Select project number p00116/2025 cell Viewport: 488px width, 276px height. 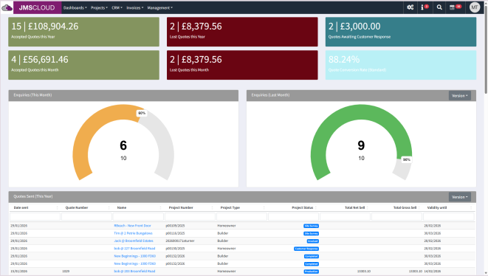(175, 233)
